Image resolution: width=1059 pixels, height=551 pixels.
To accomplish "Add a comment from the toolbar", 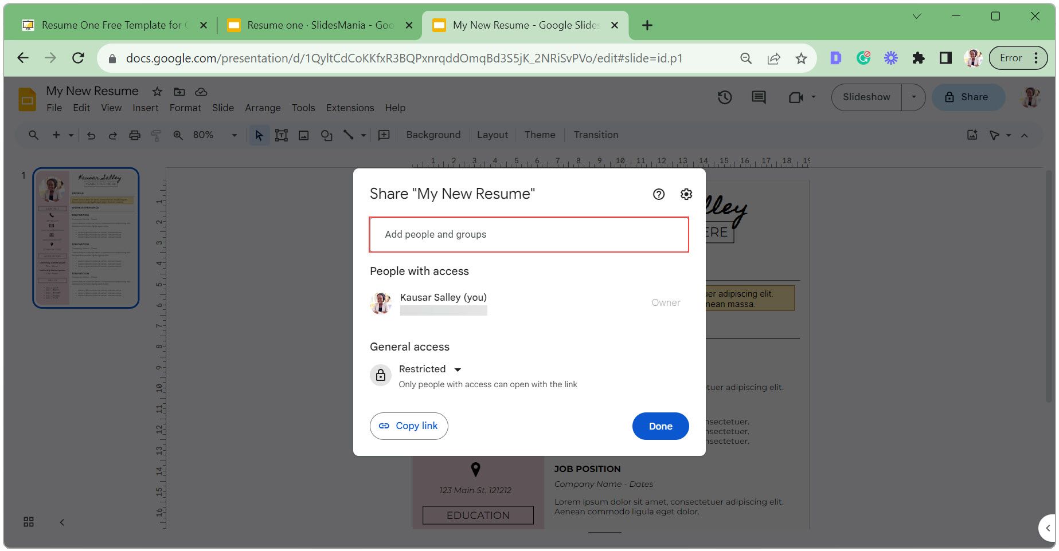I will (x=384, y=135).
